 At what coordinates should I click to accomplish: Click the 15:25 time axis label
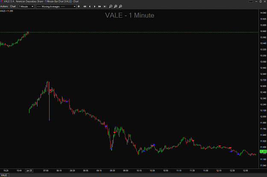point(6,171)
